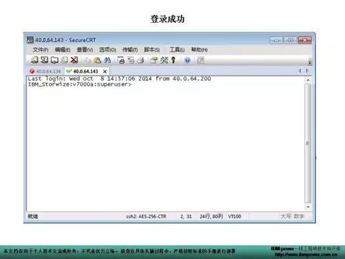The width and height of the screenshot is (345, 259).
Task: Switch to the 40.0.64.134 session tab
Action: (x=46, y=71)
